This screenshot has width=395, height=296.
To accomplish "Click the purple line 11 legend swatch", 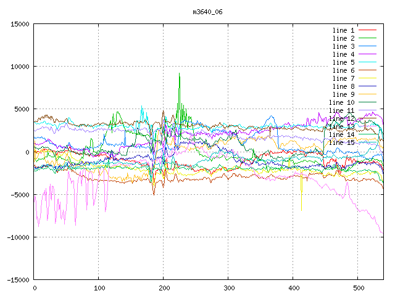I will pyautogui.click(x=367, y=110).
